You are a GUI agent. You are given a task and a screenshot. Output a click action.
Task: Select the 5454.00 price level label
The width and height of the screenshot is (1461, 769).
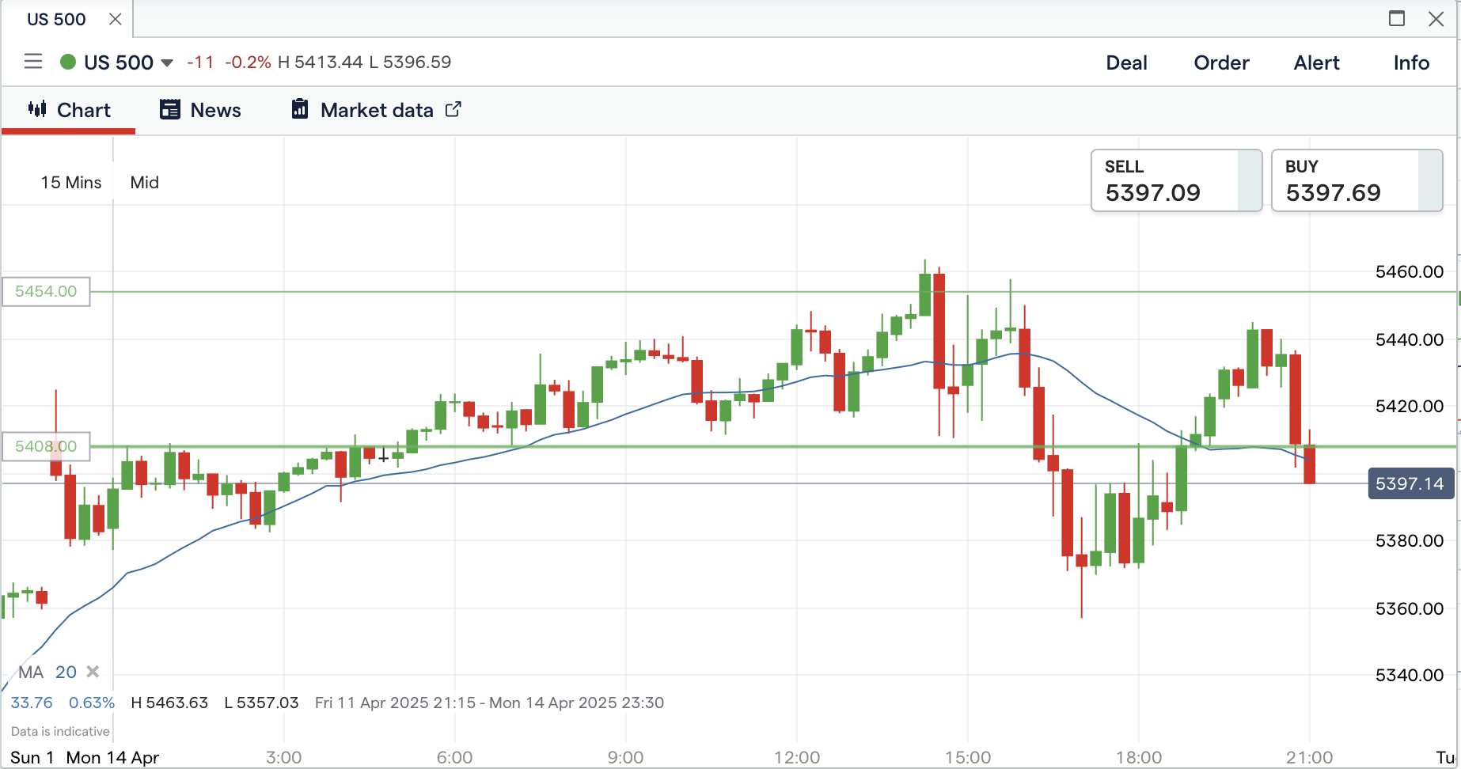[x=46, y=291]
